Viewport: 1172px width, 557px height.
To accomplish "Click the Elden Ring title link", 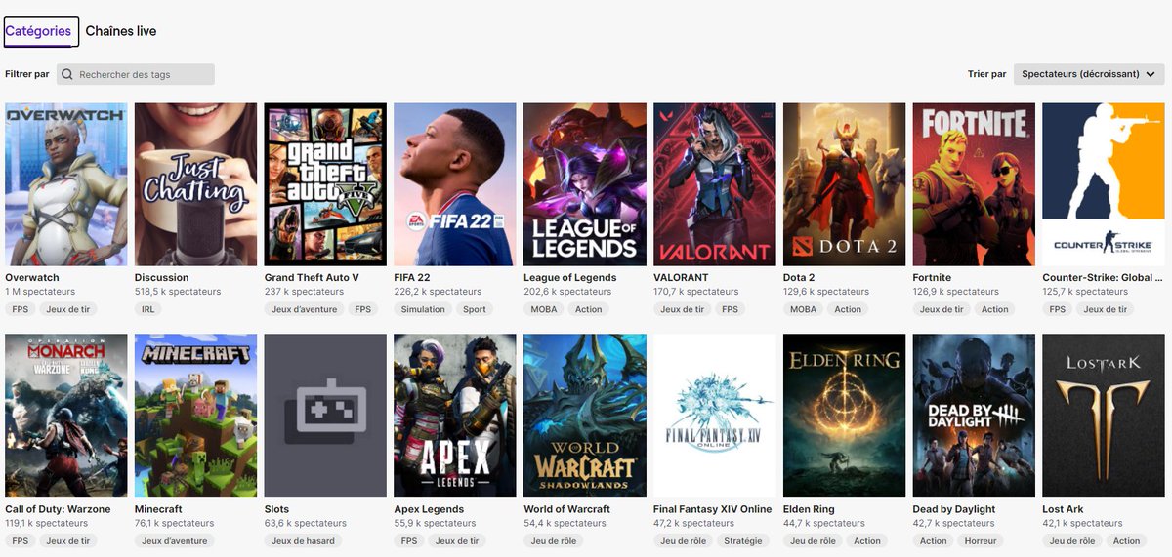I will 809,509.
